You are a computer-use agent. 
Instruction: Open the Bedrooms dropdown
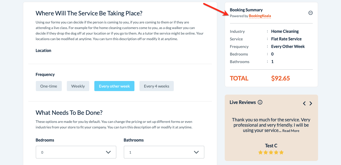[x=76, y=152]
